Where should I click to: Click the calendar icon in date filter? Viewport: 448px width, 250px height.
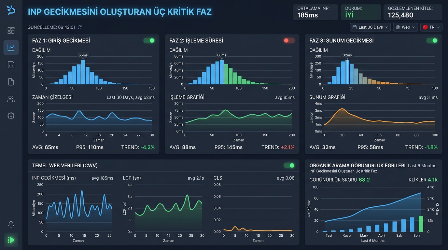[x=355, y=27]
